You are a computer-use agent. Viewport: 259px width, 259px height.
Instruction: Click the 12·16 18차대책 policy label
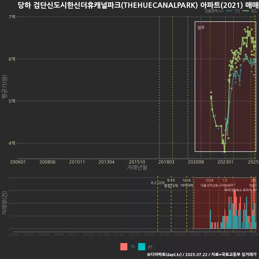tap(186, 183)
